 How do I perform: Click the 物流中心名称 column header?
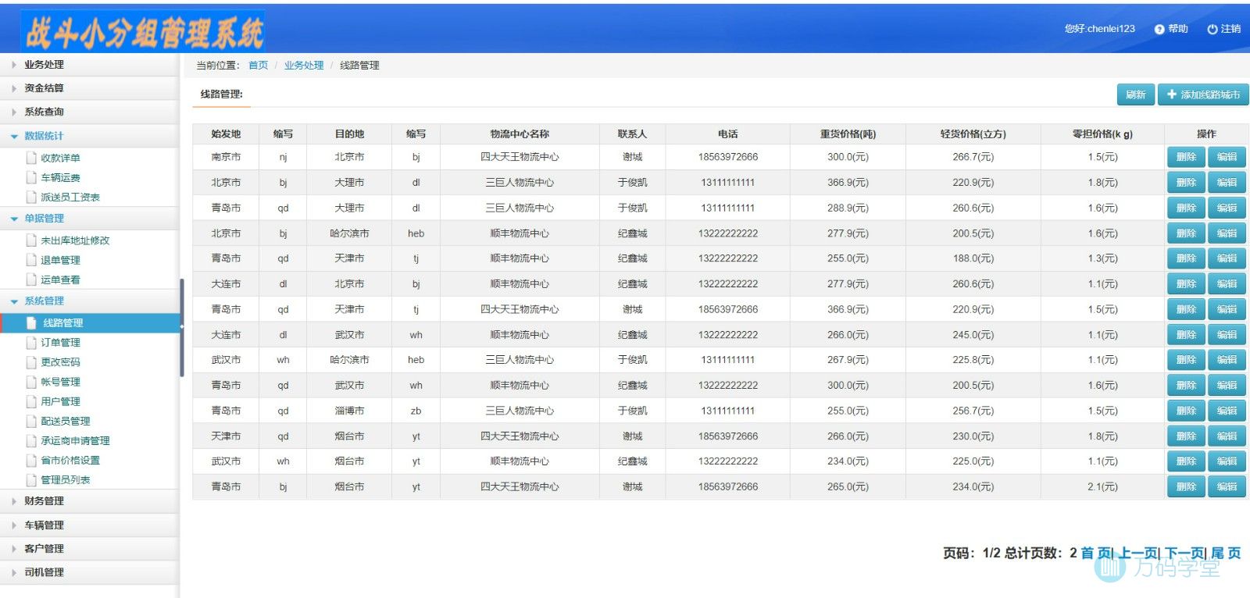[520, 134]
